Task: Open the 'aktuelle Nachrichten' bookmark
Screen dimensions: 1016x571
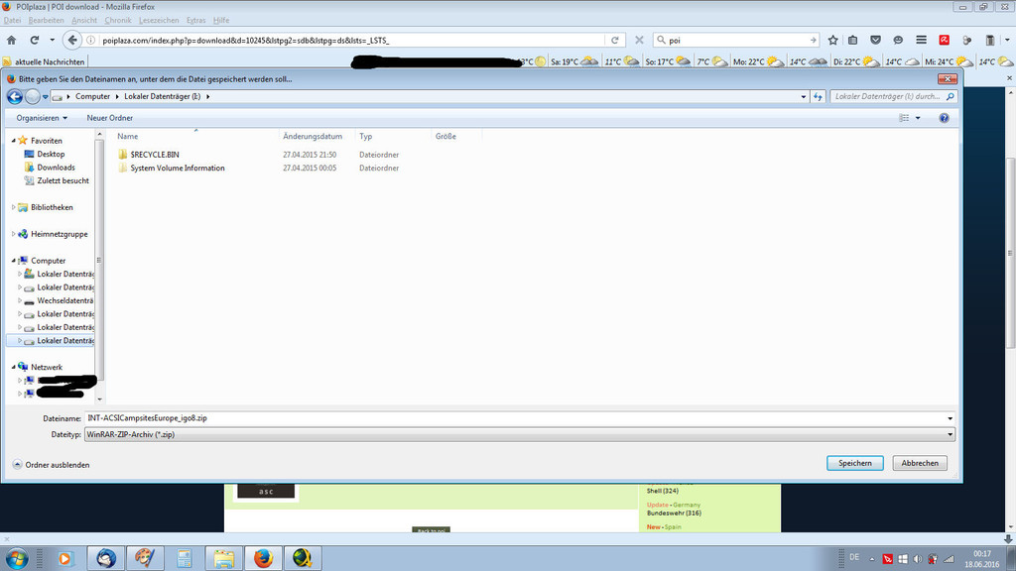Action: pyautogui.click(x=44, y=61)
